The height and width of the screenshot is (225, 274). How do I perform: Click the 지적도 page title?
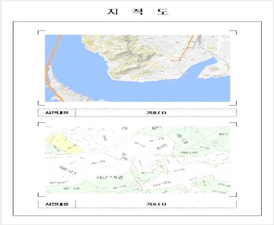[138, 11]
